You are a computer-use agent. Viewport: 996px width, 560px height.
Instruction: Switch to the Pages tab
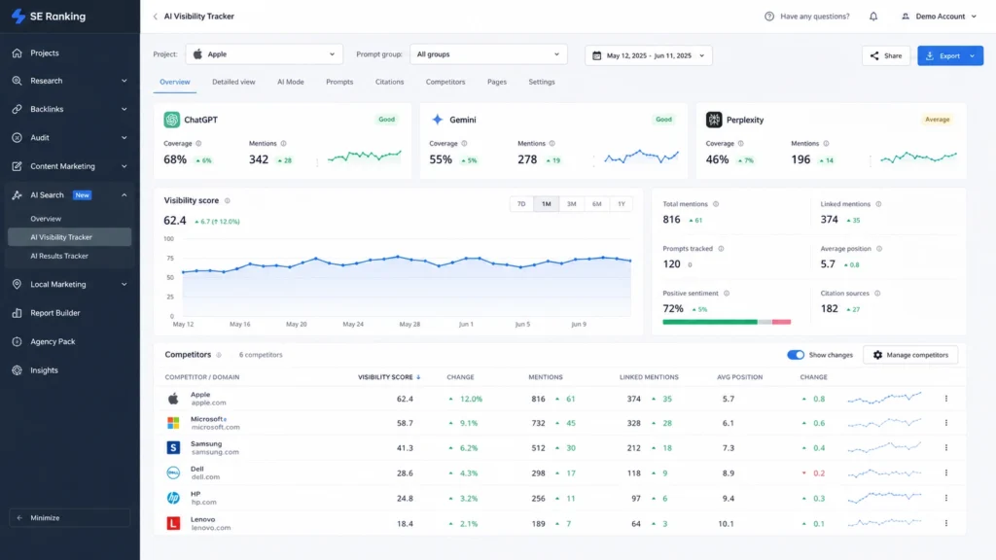pyautogui.click(x=497, y=82)
